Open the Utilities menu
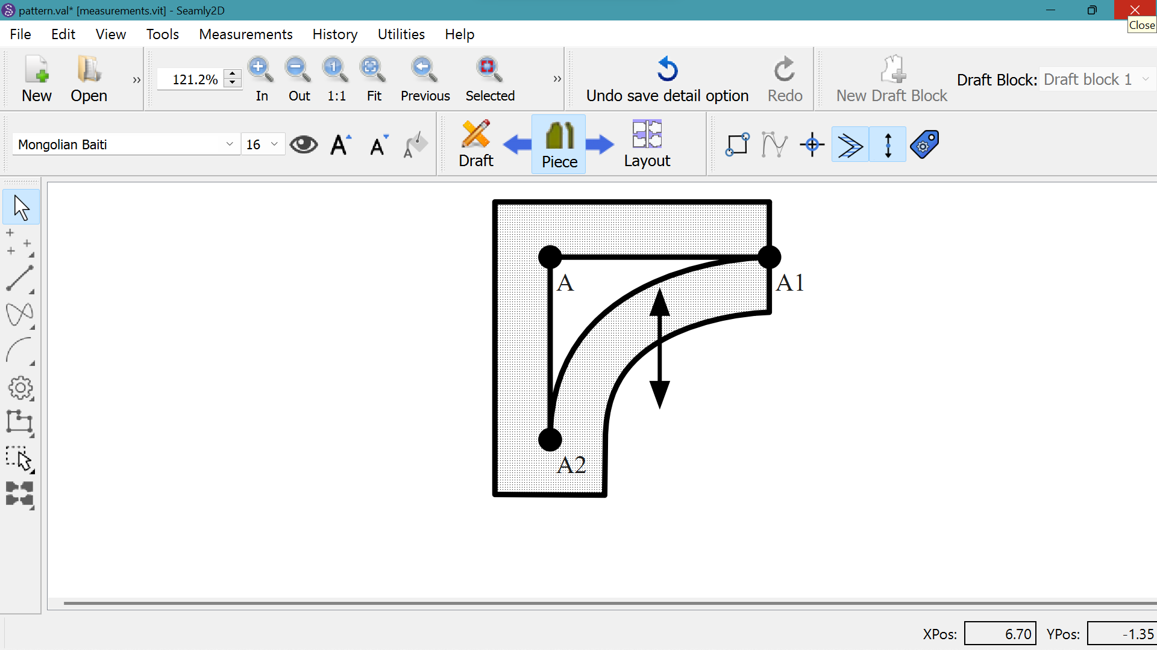1157x650 pixels. [401, 34]
